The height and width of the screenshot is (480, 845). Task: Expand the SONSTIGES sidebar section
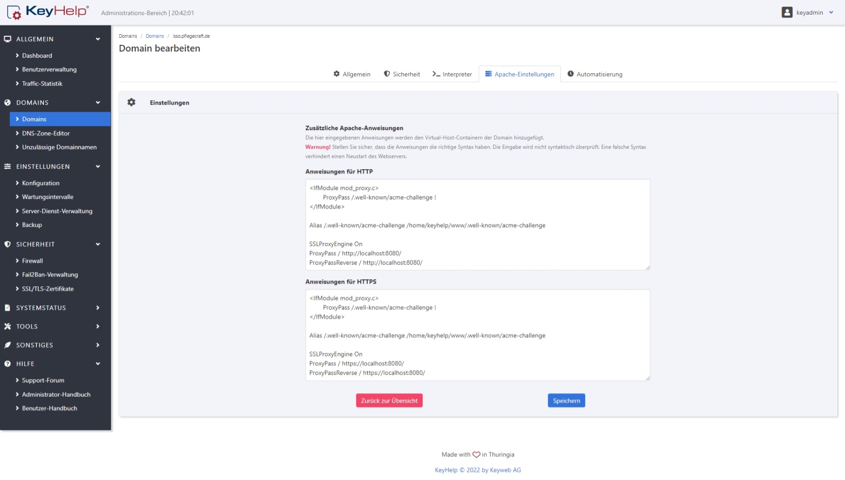click(x=98, y=345)
